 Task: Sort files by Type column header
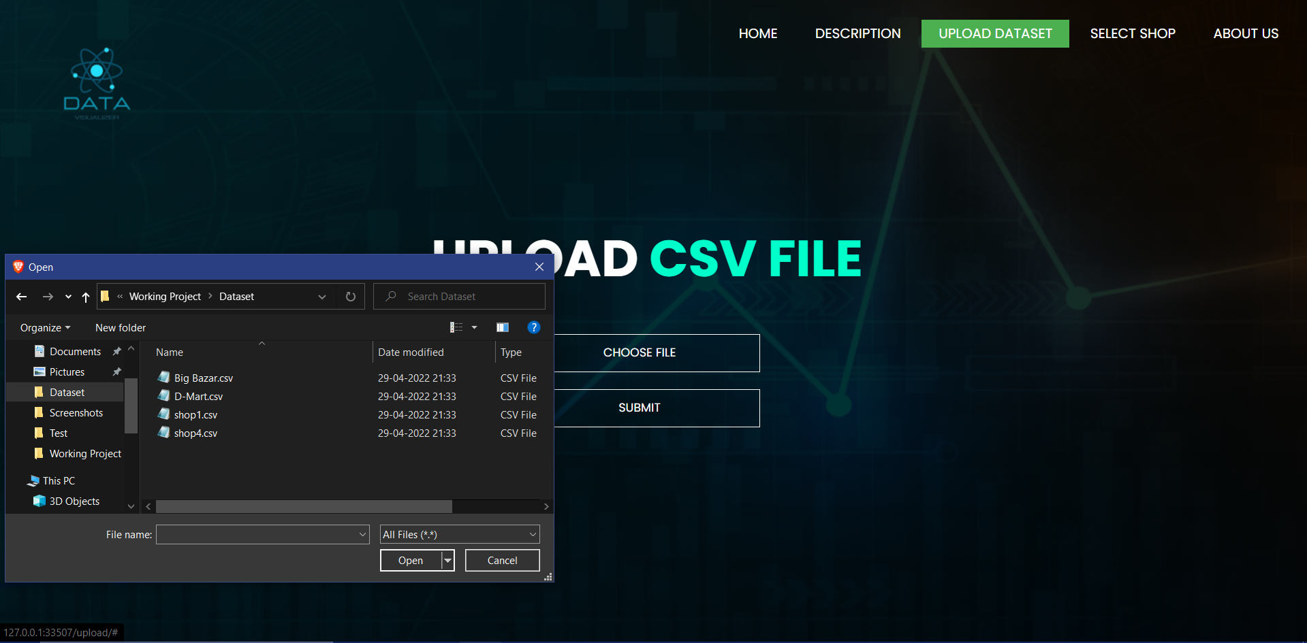click(x=511, y=352)
